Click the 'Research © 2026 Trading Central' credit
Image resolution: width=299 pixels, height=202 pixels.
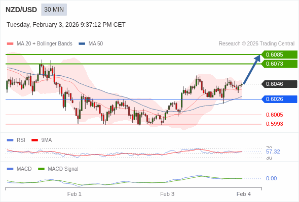click(x=256, y=44)
